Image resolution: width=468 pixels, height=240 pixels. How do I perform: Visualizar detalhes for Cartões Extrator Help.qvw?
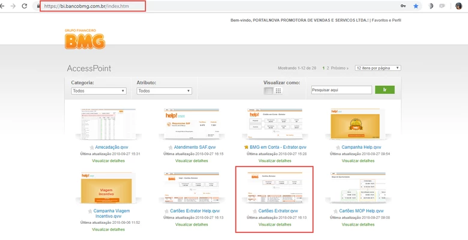[x=192, y=224]
